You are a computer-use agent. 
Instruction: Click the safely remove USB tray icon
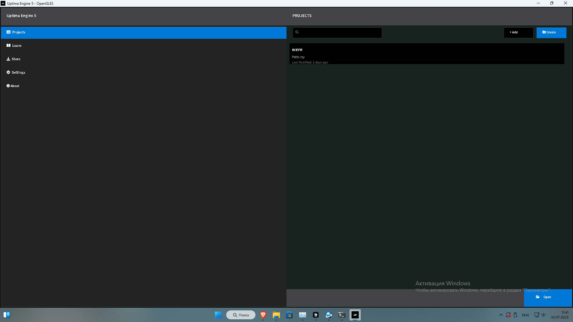[515, 315]
